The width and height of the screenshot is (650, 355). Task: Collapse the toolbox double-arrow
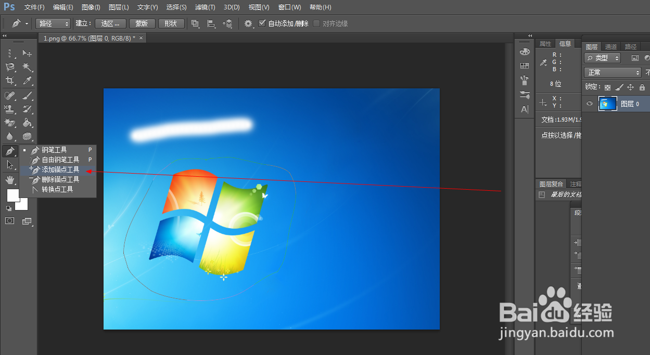pyautogui.click(x=5, y=36)
